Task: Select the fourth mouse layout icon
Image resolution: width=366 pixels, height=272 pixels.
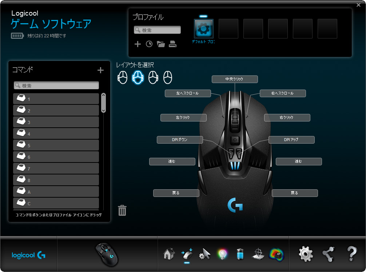Action: [x=168, y=78]
